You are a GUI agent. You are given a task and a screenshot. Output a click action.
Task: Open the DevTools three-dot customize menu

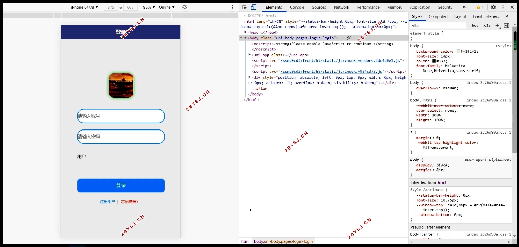(503, 7)
